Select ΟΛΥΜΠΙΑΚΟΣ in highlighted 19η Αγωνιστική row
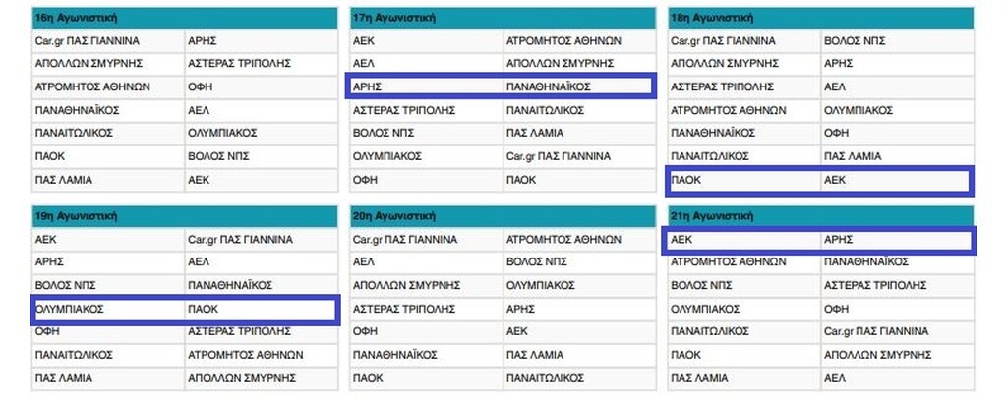 [x=69, y=309]
